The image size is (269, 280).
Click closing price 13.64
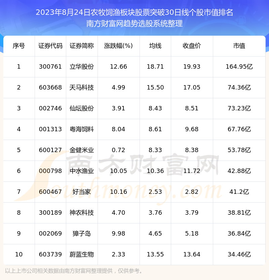click(x=192, y=254)
